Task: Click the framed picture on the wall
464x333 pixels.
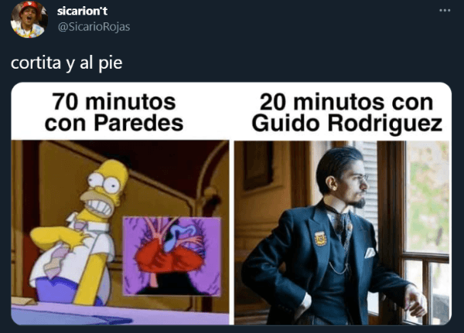Action: point(258,165)
